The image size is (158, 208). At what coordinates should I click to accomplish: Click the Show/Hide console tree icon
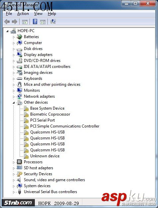point(25,22)
